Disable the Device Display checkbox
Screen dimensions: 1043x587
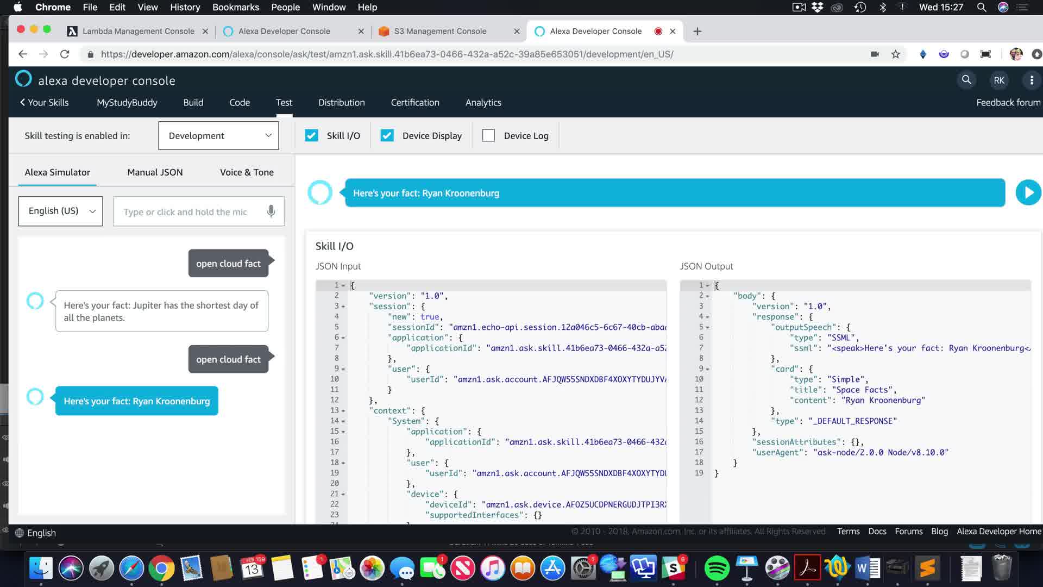[387, 136]
